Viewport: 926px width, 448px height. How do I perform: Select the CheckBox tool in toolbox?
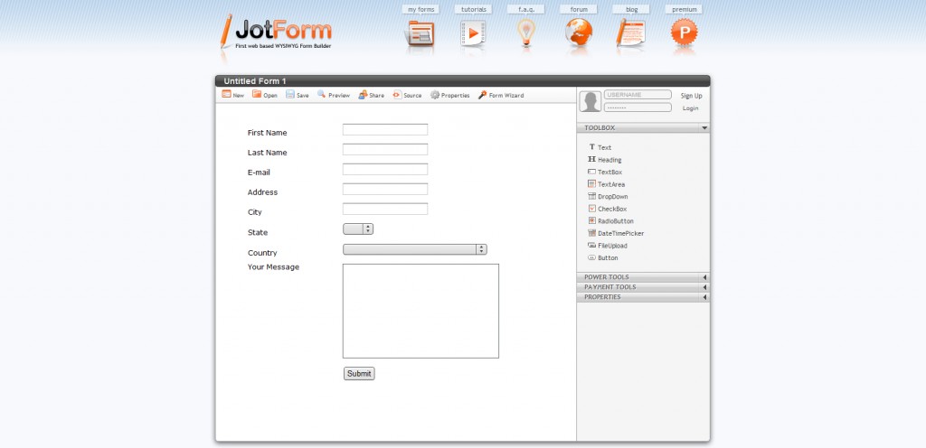610,209
